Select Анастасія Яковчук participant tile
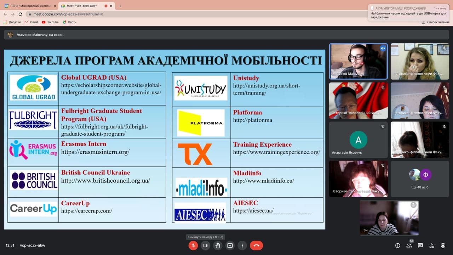Viewport: 453px width, 255px height. pos(359,140)
